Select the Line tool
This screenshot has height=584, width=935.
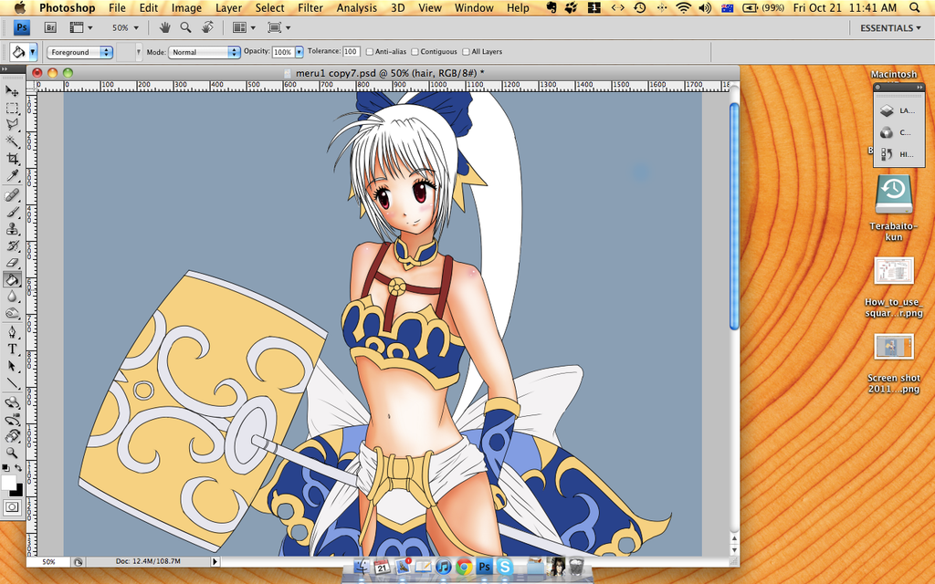pyautogui.click(x=12, y=383)
